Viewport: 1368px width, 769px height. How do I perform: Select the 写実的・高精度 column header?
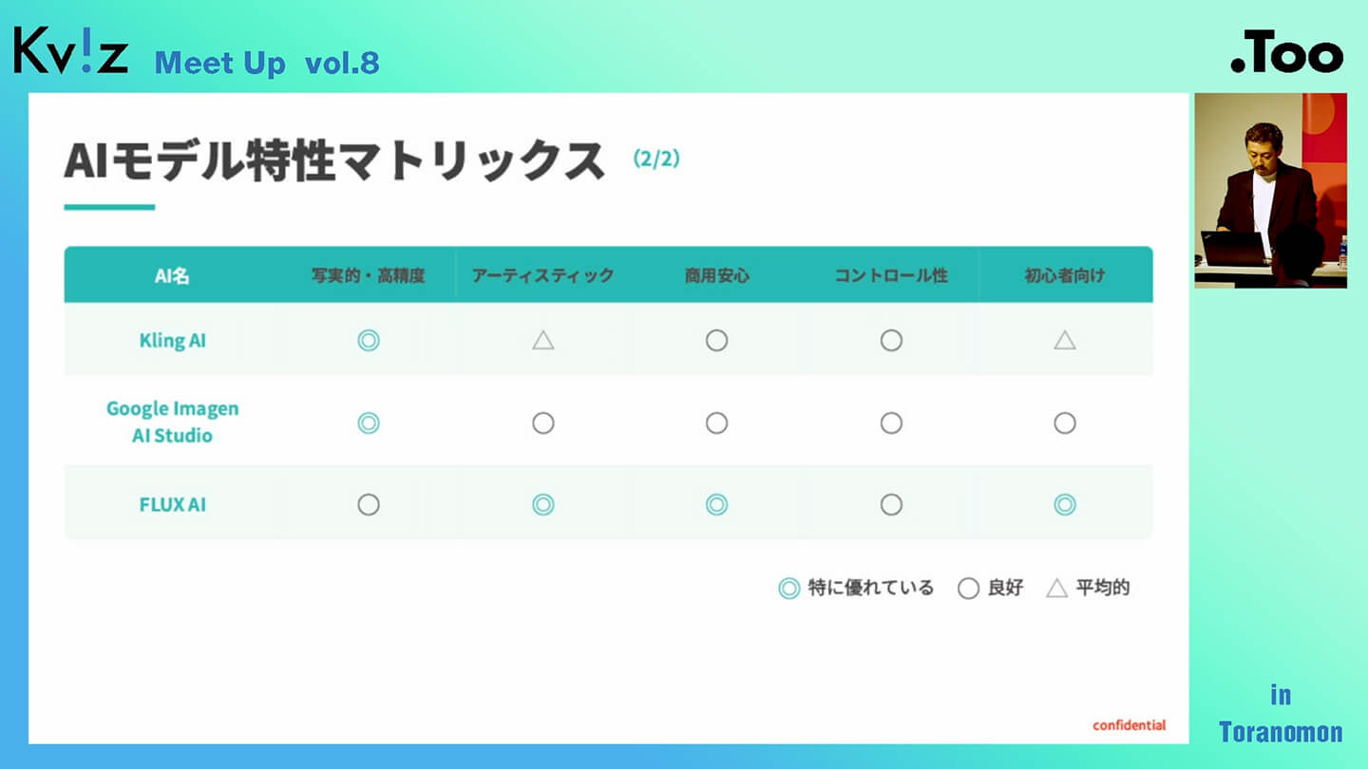(369, 276)
